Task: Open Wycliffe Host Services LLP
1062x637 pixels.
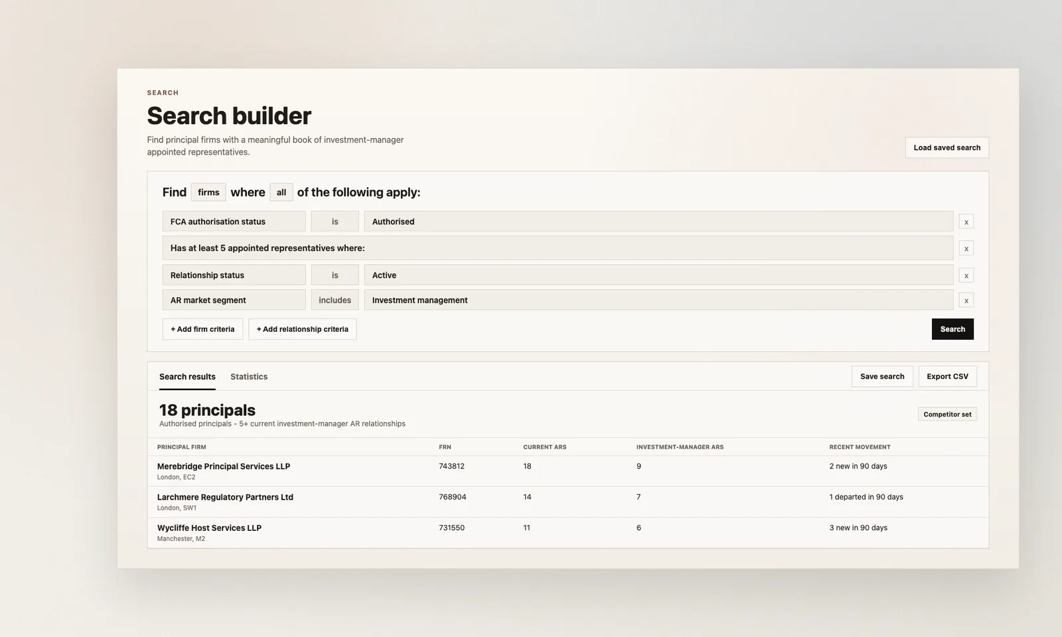Action: [209, 528]
